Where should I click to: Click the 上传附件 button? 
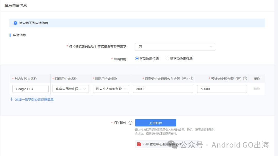155,123
